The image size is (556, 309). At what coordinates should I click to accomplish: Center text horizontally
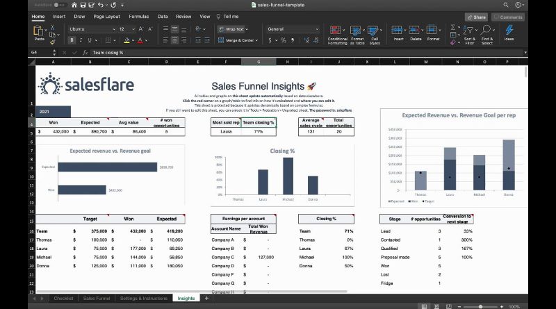pos(174,40)
